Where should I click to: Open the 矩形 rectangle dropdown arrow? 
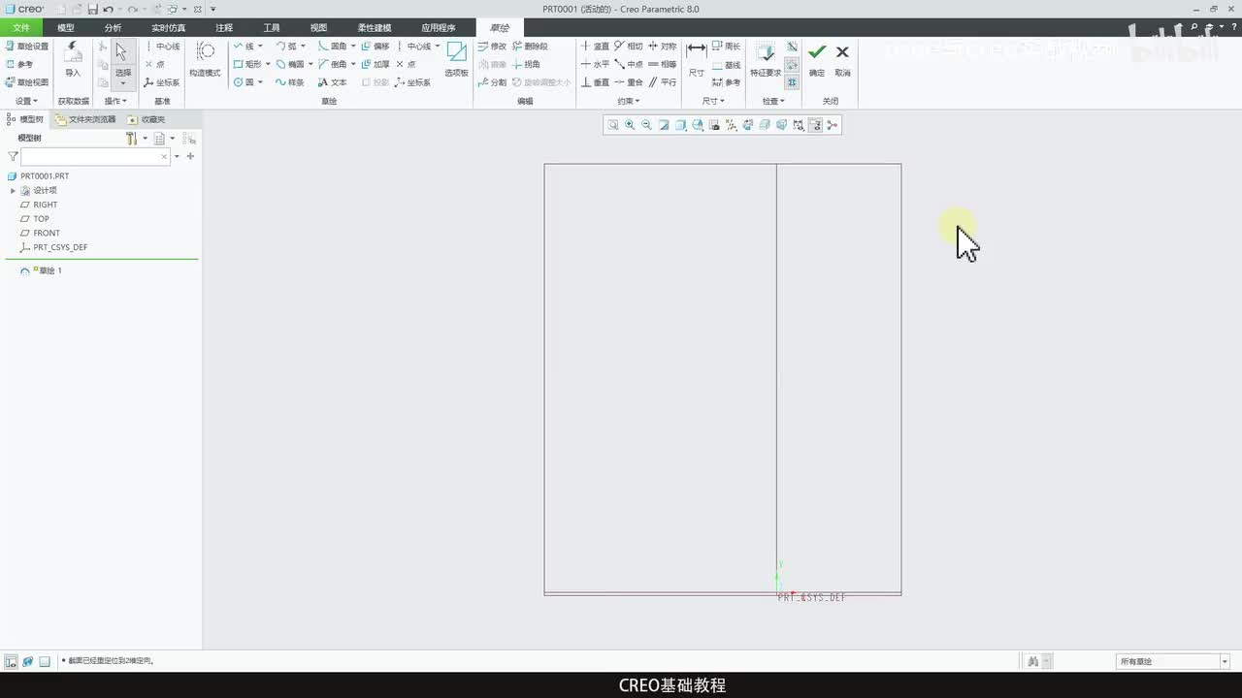pos(267,64)
